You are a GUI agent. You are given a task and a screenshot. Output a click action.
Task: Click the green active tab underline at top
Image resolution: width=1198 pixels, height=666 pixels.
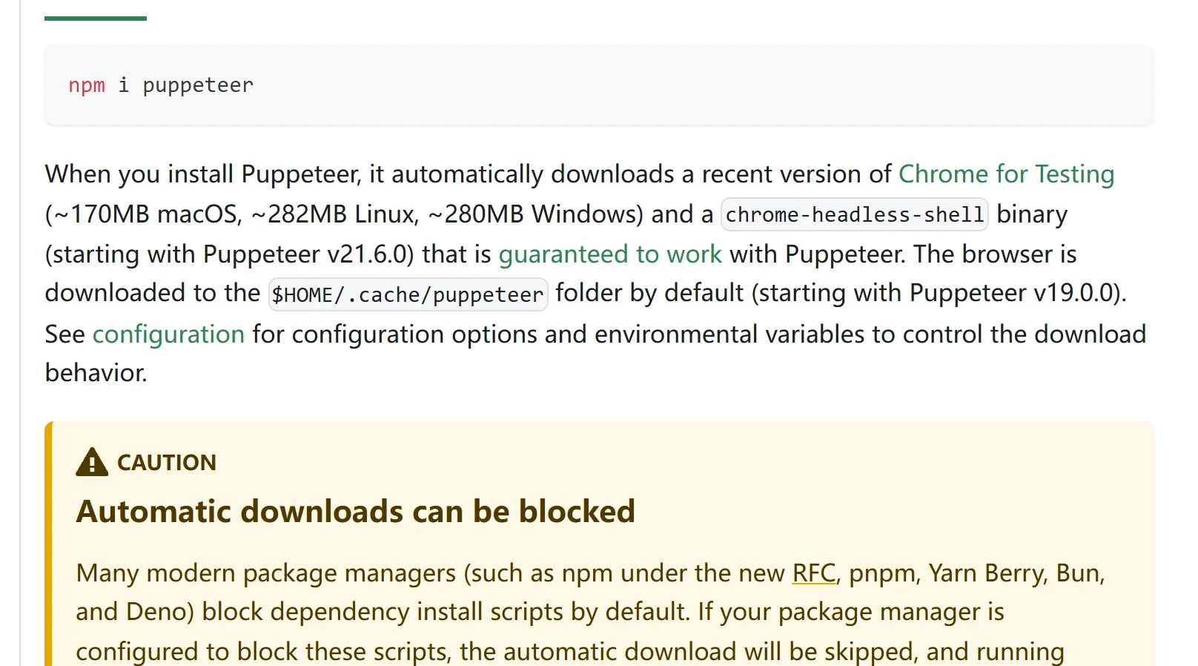coord(96,19)
